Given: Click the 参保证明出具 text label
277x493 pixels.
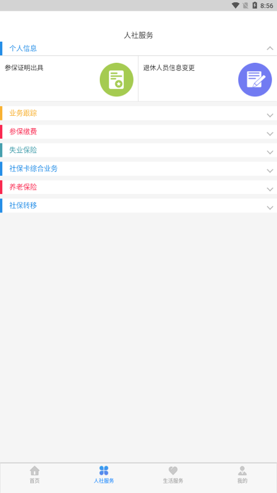Looking at the screenshot, I should [x=24, y=68].
